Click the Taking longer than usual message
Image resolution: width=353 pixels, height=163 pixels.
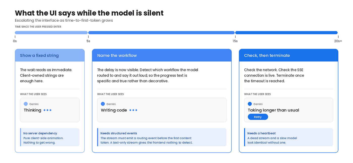click(273, 110)
